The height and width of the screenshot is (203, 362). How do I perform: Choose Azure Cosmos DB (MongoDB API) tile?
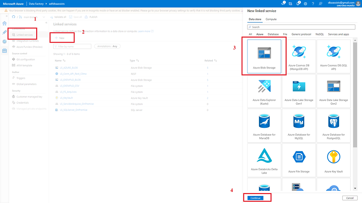(299, 56)
